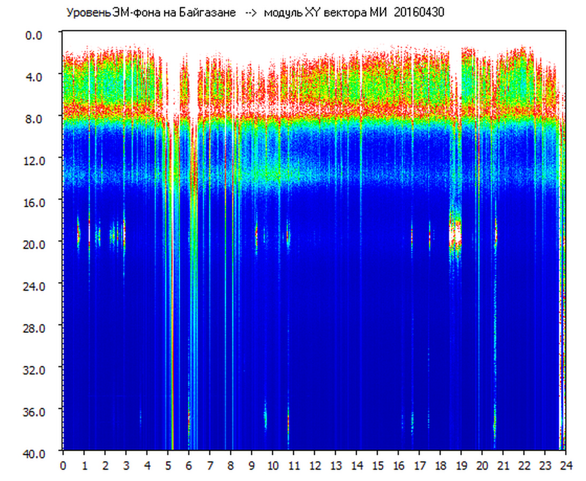Click the red vertical line just past hour 5
586x481 pixels.
pos(172,321)
